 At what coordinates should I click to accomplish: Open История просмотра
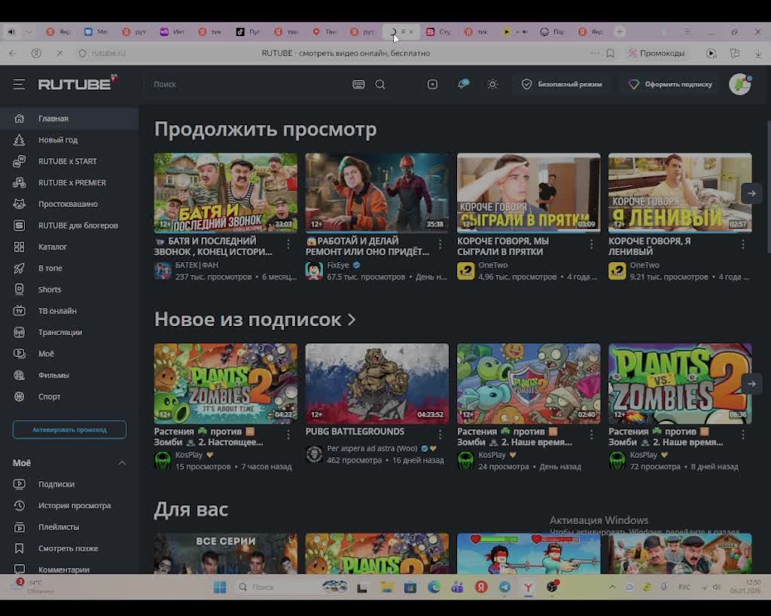69,505
